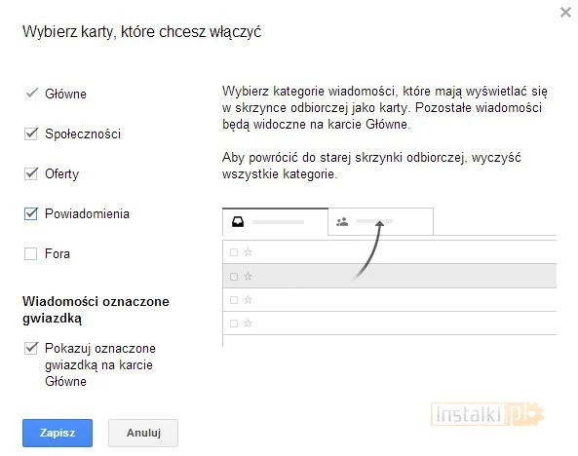578x456 pixels.
Task: Click the Powiadomienia label text
Action: 87,213
